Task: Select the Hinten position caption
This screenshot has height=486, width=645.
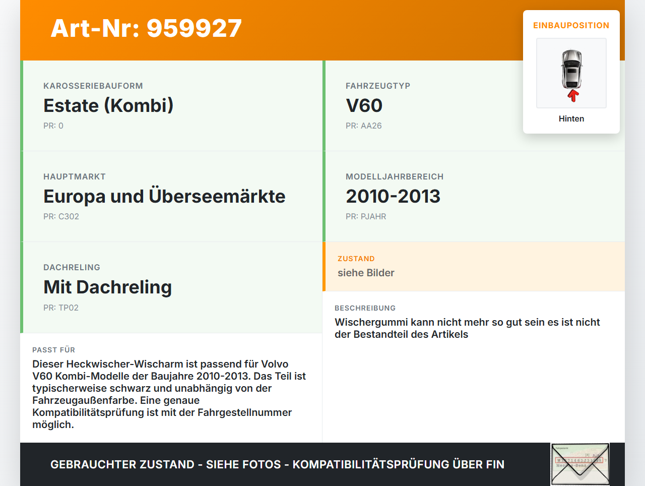Action: [571, 118]
